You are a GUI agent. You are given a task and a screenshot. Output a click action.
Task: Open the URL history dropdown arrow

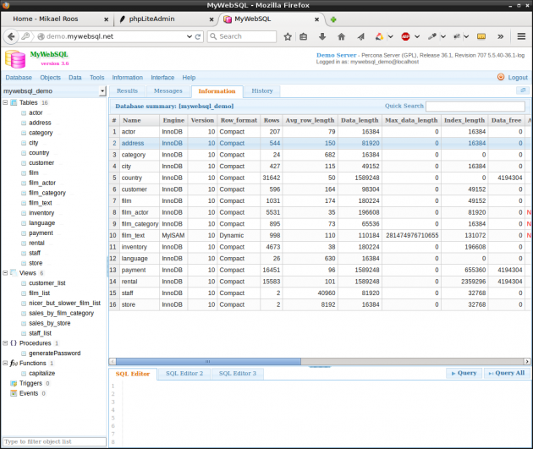190,36
